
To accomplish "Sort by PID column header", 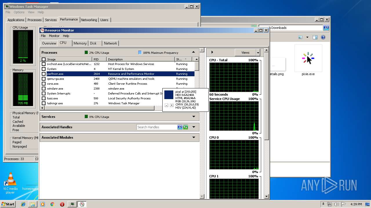I will (99, 59).
